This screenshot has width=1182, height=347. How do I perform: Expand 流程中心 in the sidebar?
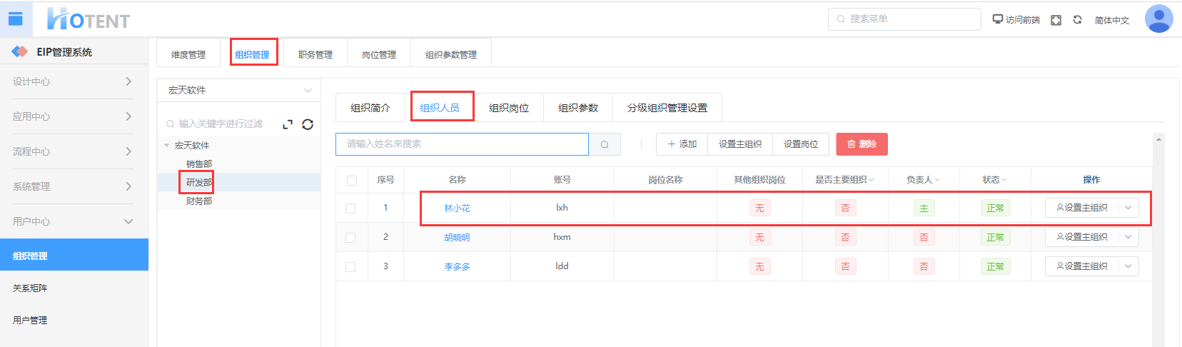point(74,151)
